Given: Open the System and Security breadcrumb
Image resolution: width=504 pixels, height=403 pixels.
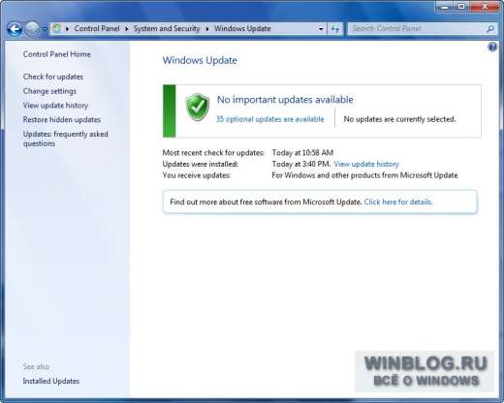Looking at the screenshot, I should coord(167,28).
